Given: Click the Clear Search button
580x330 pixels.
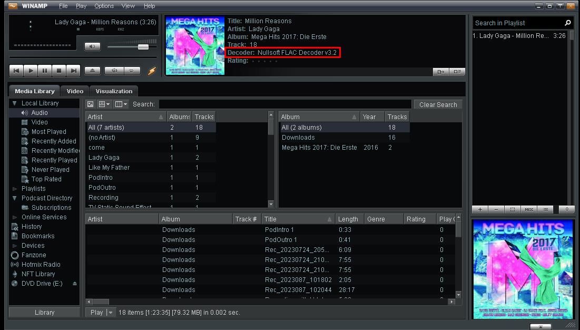Looking at the screenshot, I should point(438,104).
